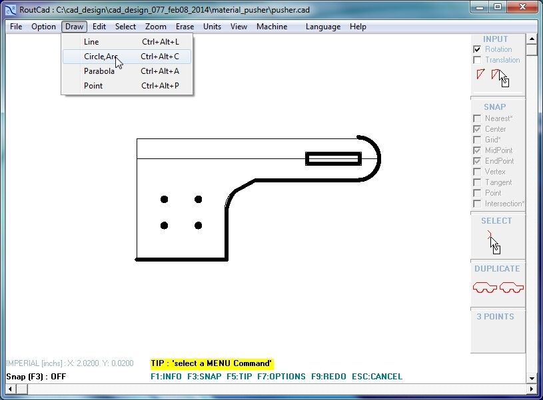The image size is (543, 400).
Task: Open the Help menu
Action: pyautogui.click(x=358, y=27)
